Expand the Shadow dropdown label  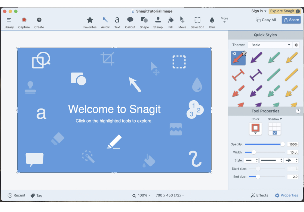point(275,119)
